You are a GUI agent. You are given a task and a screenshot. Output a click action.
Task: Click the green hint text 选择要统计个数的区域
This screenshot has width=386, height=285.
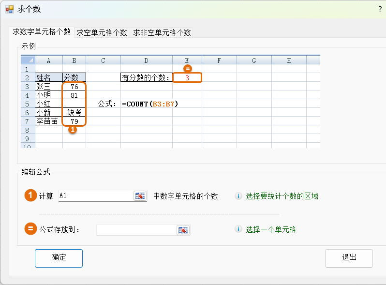coord(282,196)
